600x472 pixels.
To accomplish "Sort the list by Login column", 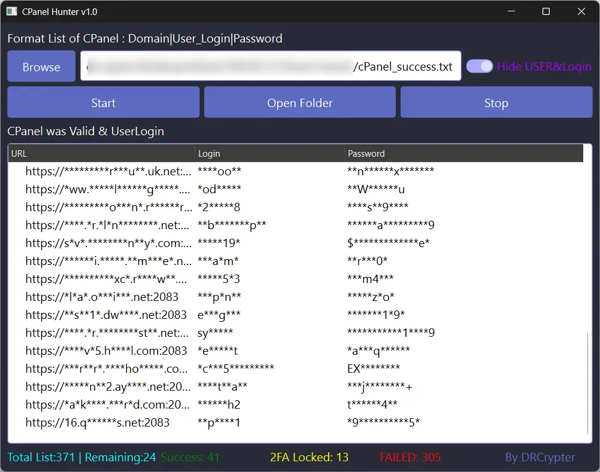I will (208, 153).
